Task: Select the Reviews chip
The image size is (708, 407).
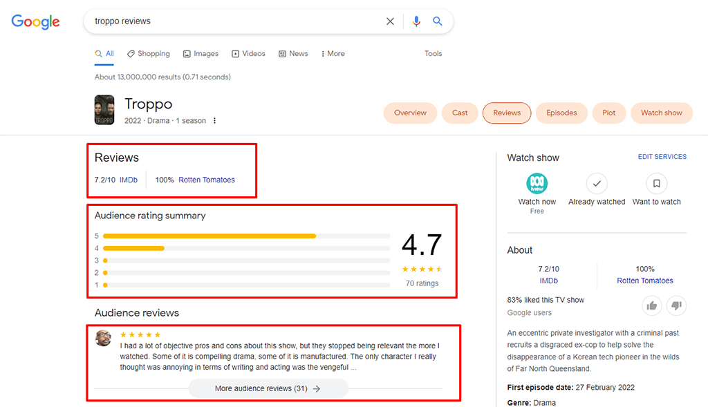Action: (507, 113)
